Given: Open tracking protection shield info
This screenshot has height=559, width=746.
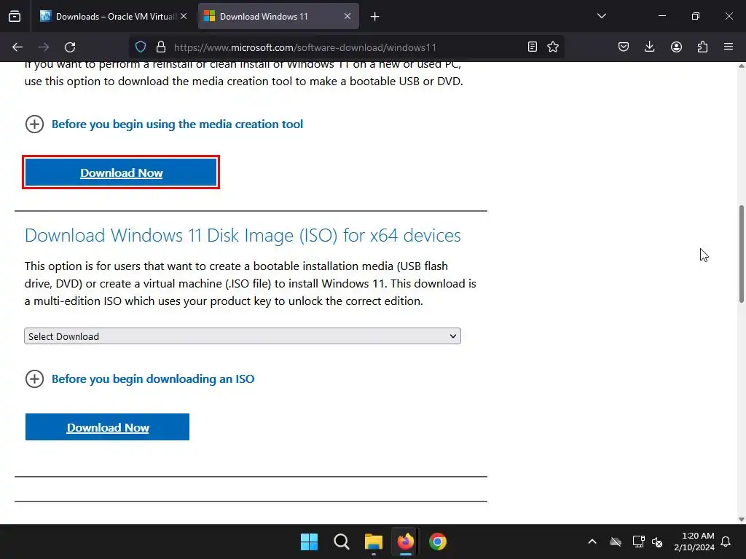Looking at the screenshot, I should tap(141, 47).
